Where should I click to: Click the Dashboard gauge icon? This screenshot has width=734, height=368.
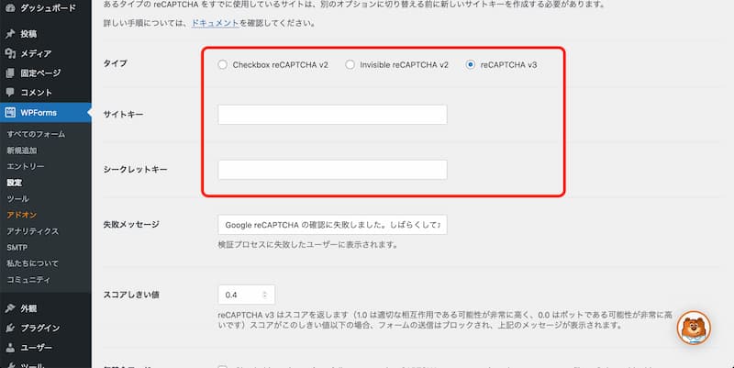tap(10, 8)
